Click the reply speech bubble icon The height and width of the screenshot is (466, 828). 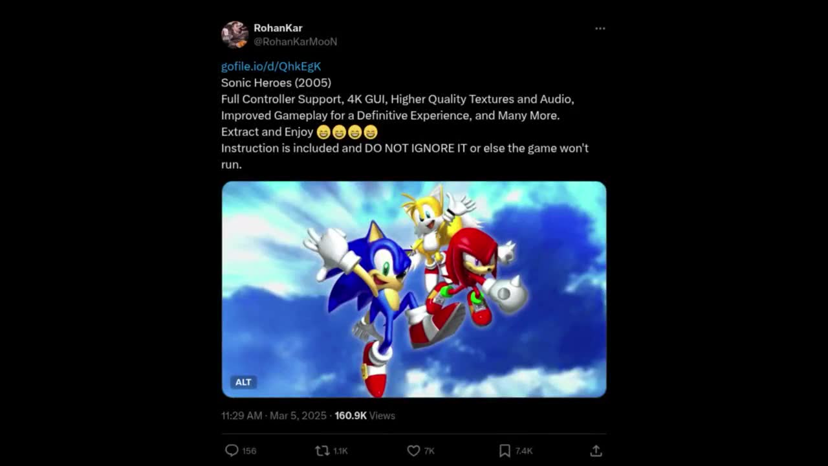(232, 450)
